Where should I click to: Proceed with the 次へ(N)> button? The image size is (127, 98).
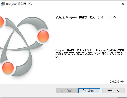(89, 91)
